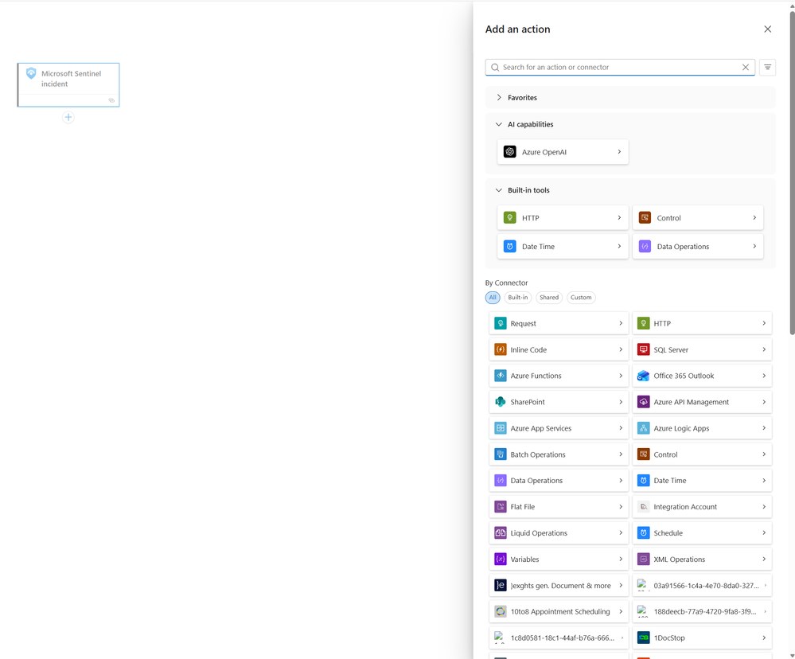This screenshot has height=659, width=795.
Task: Click the SQL Server connector icon
Action: pos(644,349)
